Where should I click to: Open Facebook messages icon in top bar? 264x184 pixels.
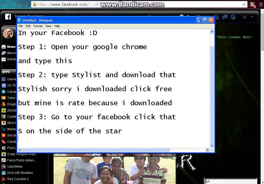pyautogui.click(x=225, y=17)
